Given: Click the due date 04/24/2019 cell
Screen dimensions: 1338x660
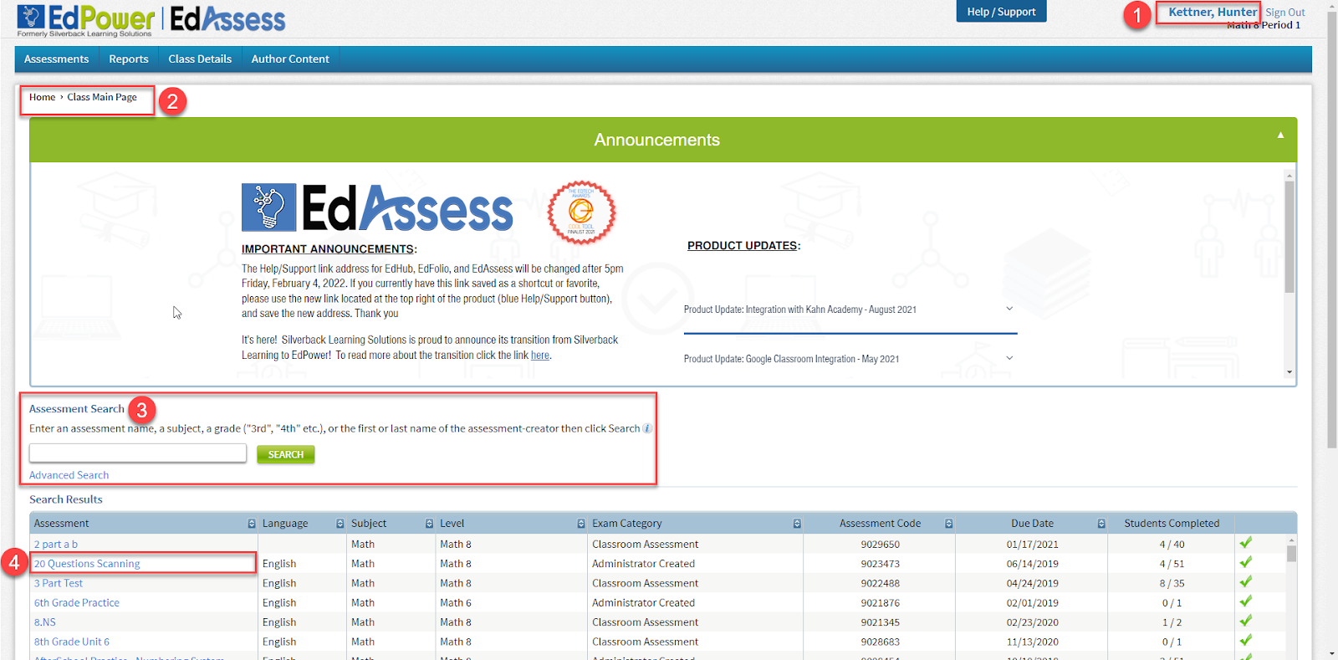Looking at the screenshot, I should point(1032,583).
